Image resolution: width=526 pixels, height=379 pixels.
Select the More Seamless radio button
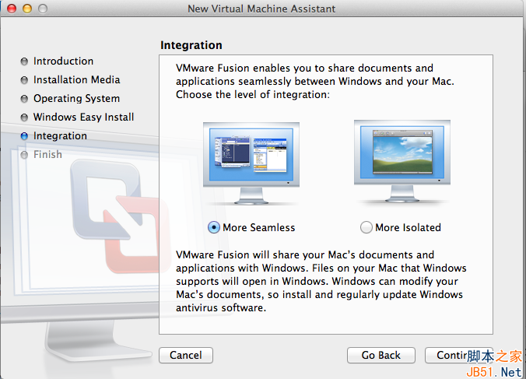pos(214,227)
